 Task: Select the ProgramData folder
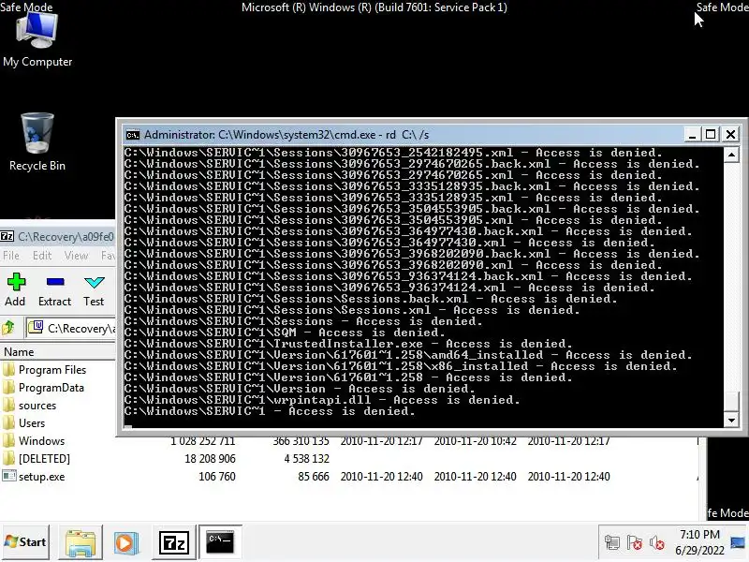[x=44, y=388]
